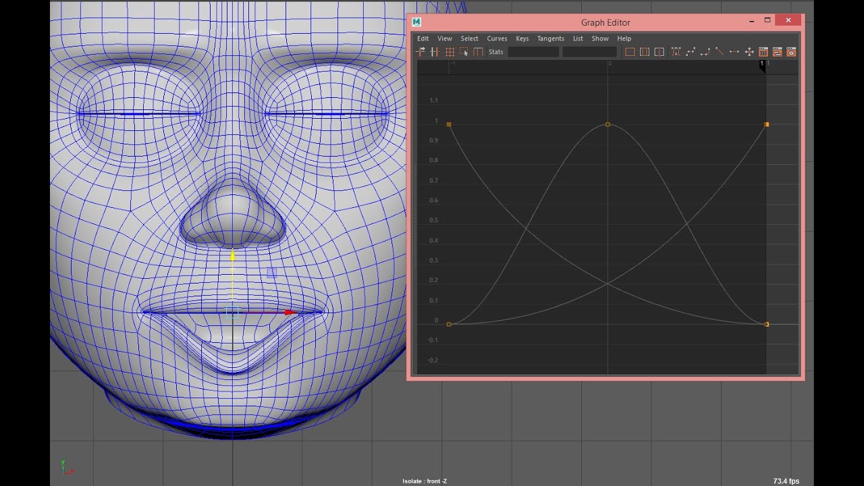
Task: Click the yellow Y-axis move arrow
Action: click(233, 255)
